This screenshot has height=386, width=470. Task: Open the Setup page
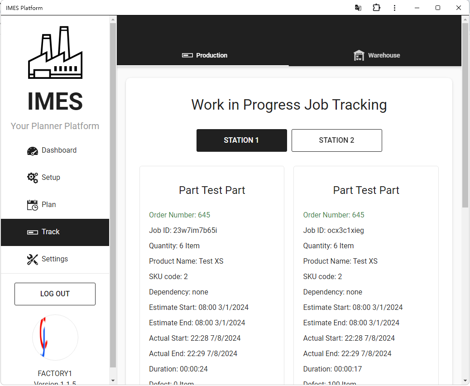55,178
